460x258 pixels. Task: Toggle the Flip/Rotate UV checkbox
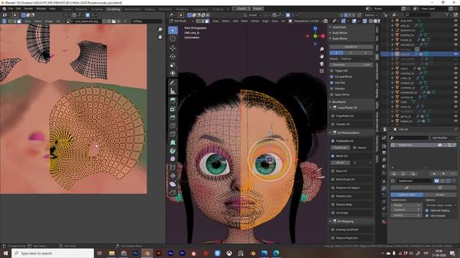click(333, 141)
